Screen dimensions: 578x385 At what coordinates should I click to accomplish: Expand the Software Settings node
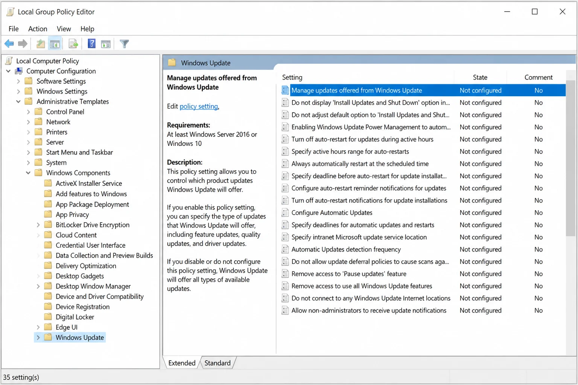(18, 81)
